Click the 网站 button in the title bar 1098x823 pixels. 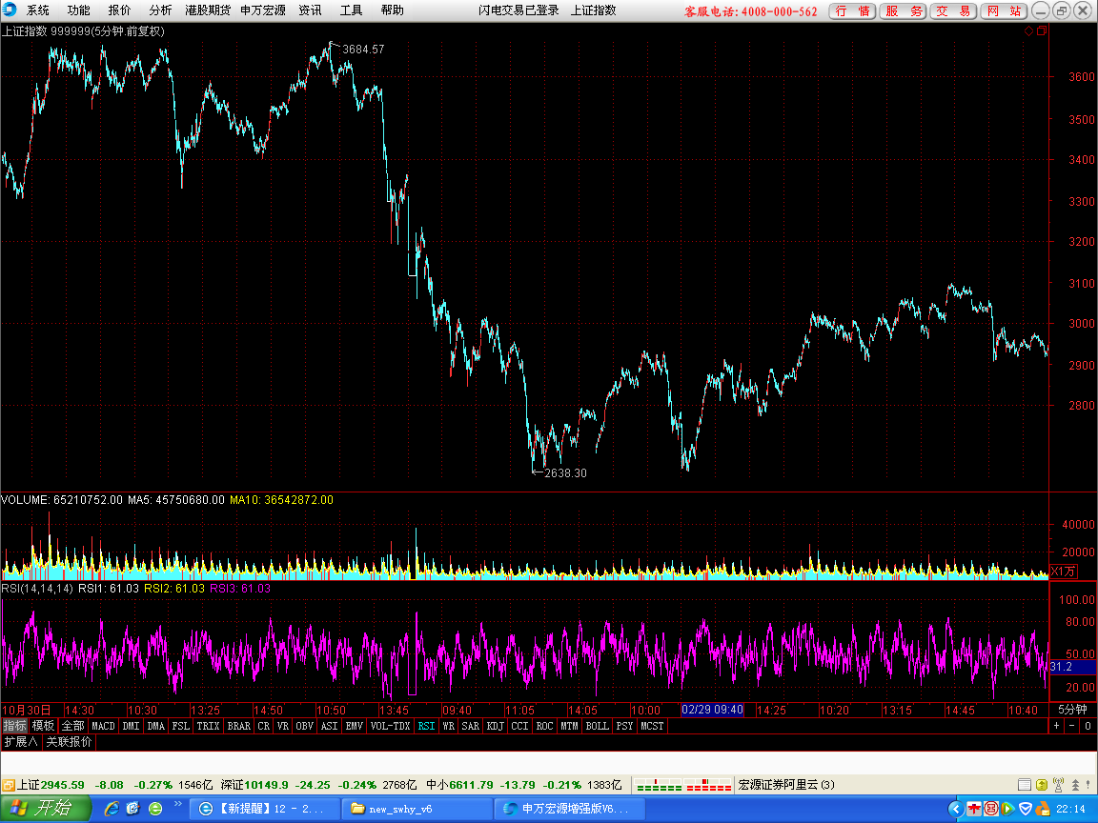click(1004, 10)
